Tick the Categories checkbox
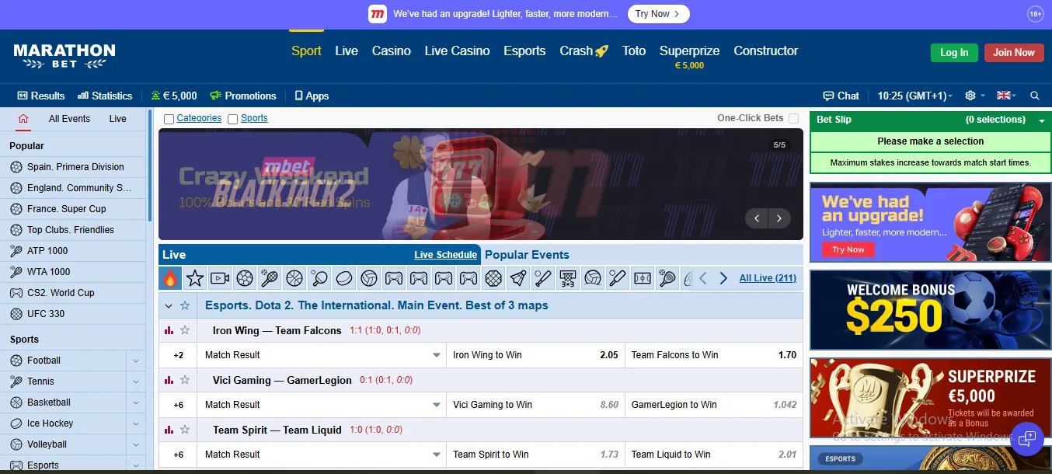This screenshot has width=1052, height=474. tap(169, 119)
